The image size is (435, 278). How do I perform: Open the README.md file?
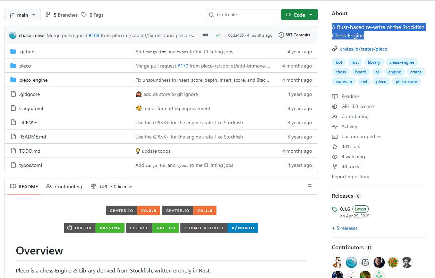tap(33, 137)
